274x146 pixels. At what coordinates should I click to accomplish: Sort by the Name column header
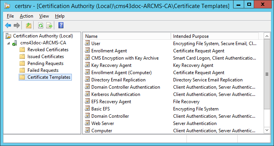coord(127,36)
